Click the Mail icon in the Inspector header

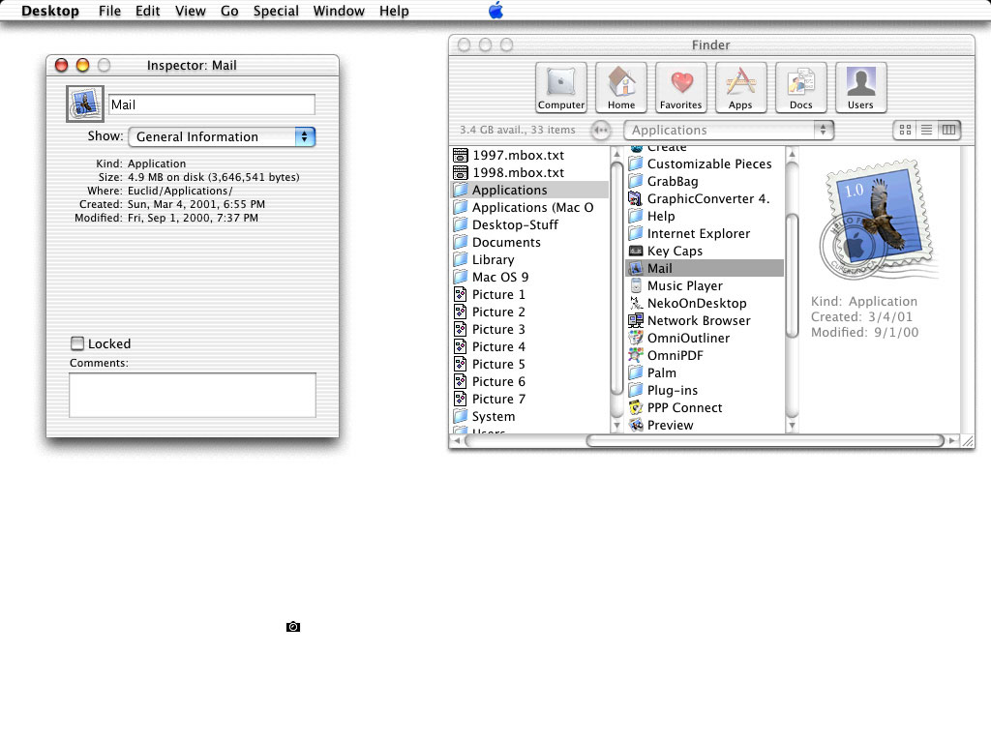point(85,104)
